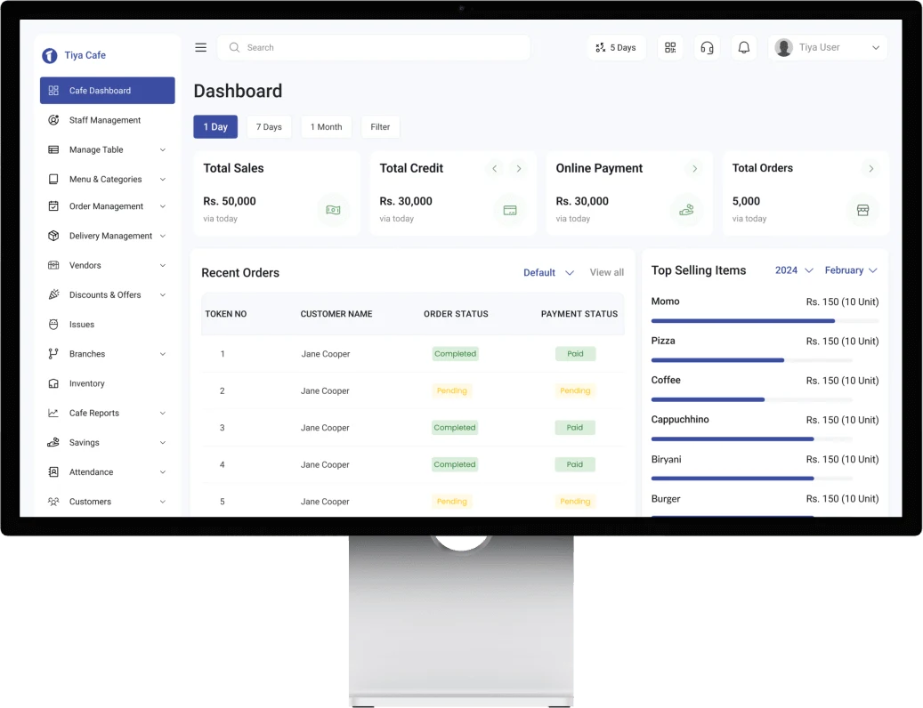This screenshot has width=923, height=708.
Task: Open the 2024 year dropdown
Action: click(x=794, y=270)
